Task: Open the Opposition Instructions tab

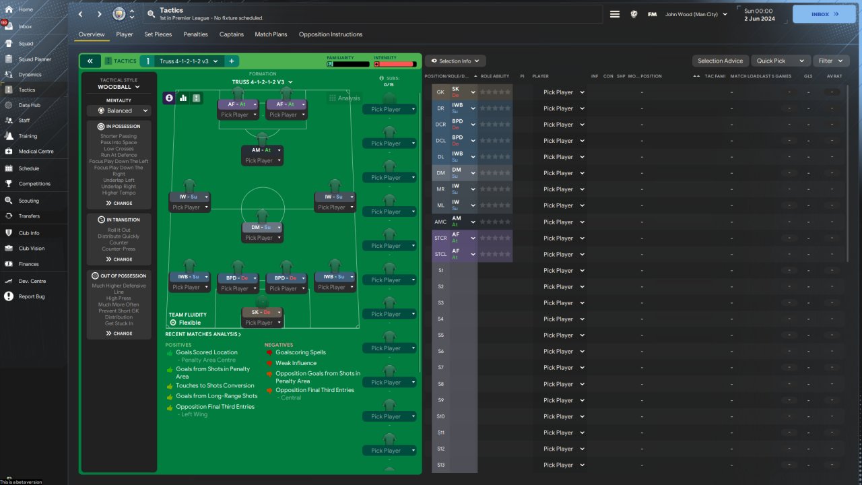Action: [330, 34]
